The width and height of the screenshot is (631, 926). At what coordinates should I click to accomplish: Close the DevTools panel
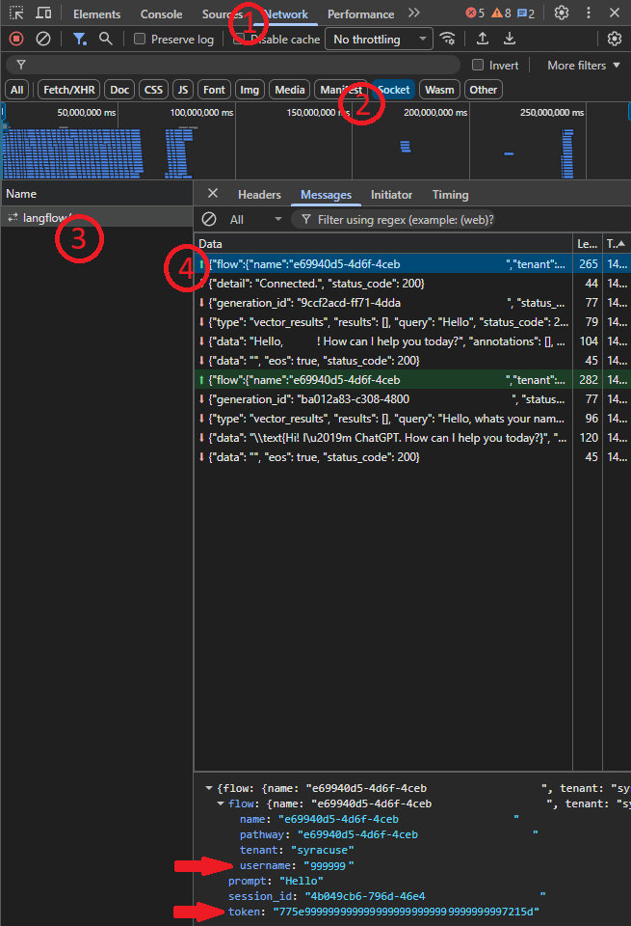tap(615, 13)
